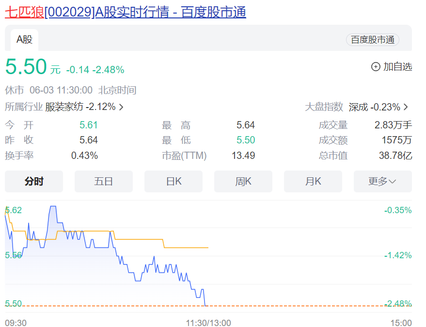The image size is (426, 327).
Task: Click the orange average price line's end
Action: coord(208,248)
